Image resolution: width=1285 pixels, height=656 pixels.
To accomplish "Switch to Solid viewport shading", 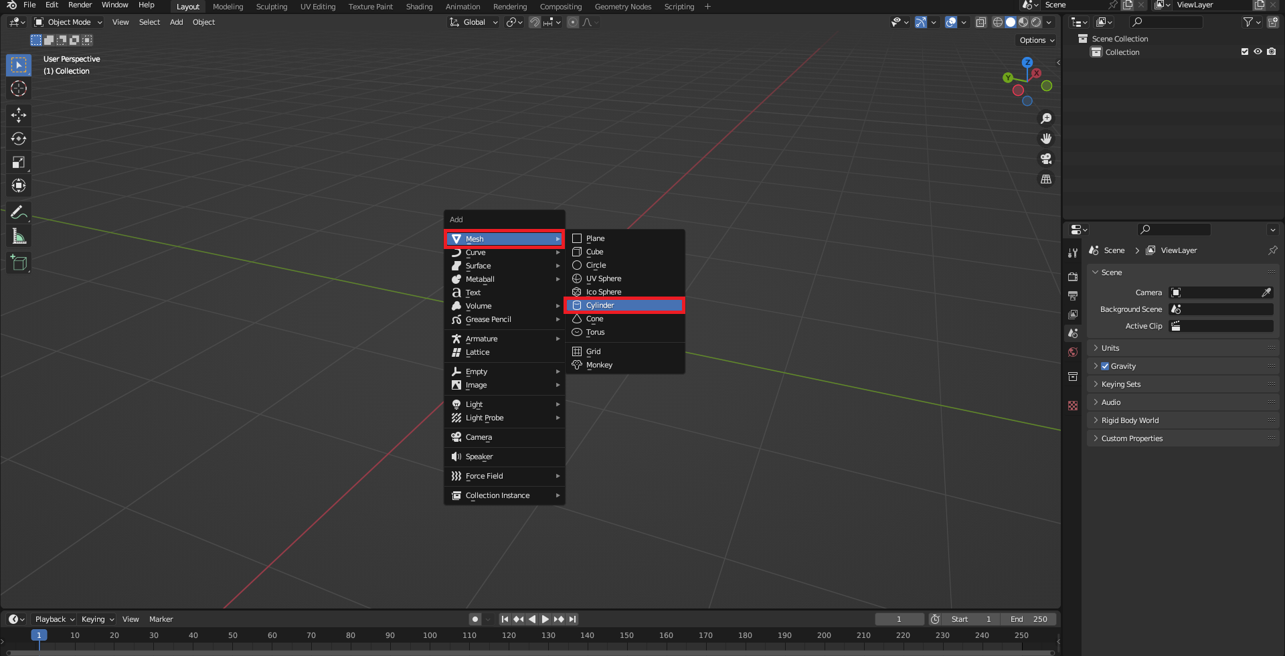I will click(x=1011, y=22).
